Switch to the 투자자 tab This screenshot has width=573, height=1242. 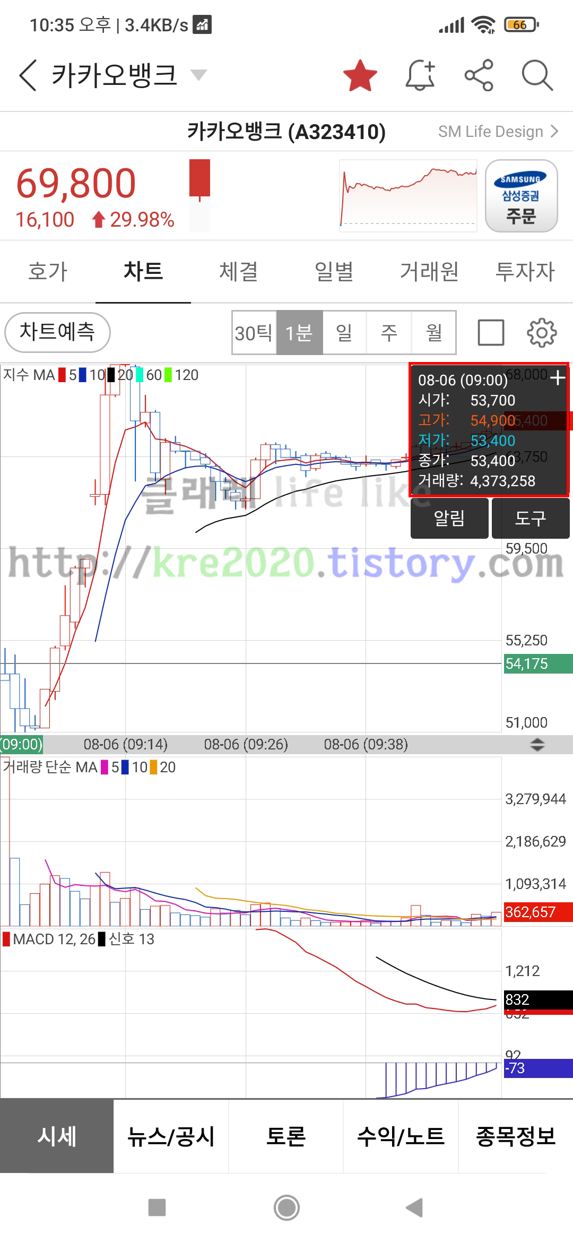coord(525,272)
